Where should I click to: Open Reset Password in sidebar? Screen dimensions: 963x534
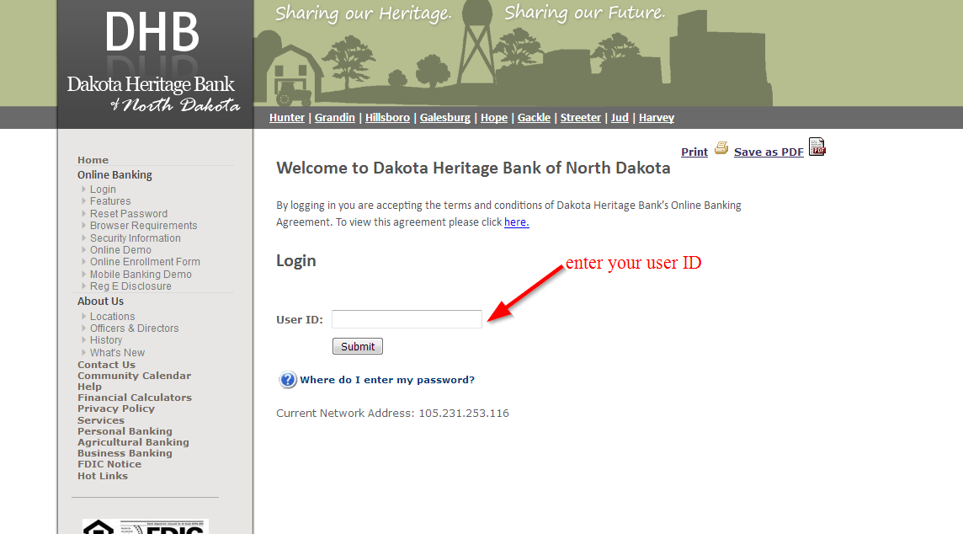(x=128, y=214)
